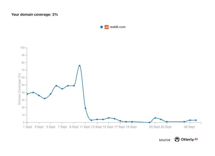Click the "50" y-axis label

[23, 85]
